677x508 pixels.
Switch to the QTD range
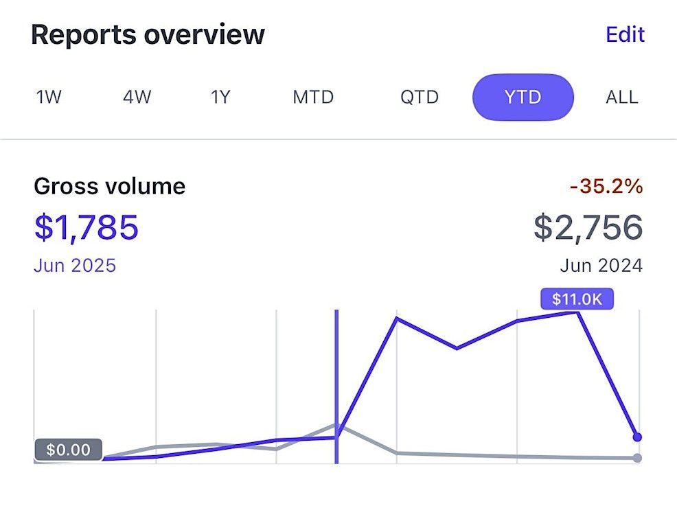(x=420, y=97)
